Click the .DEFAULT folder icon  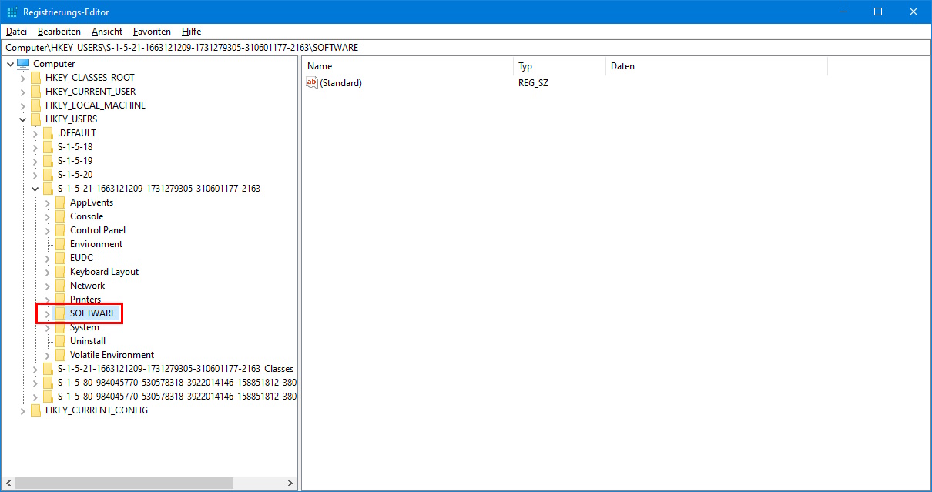pyautogui.click(x=48, y=133)
